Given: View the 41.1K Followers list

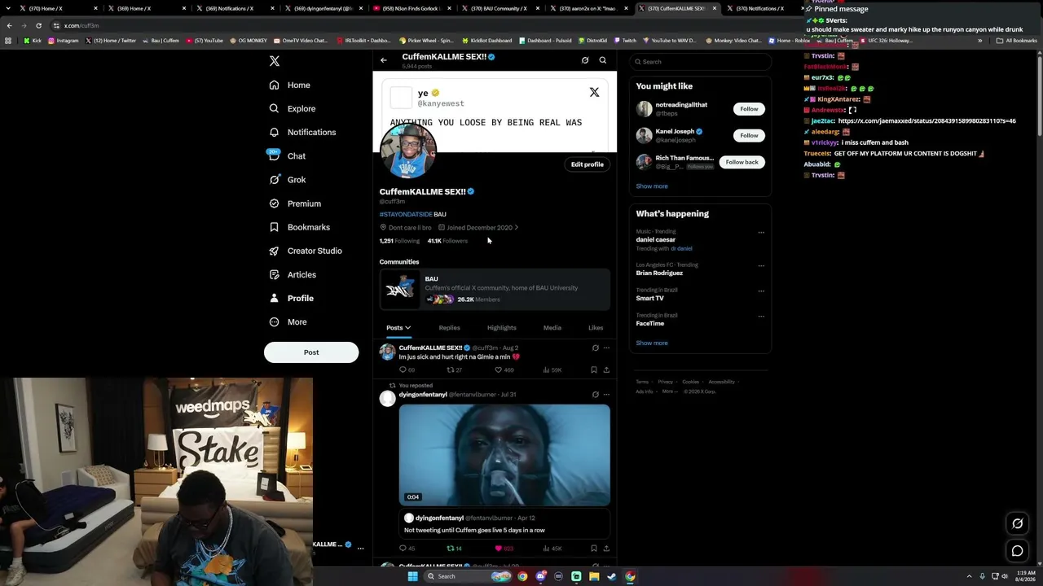Looking at the screenshot, I should coord(448,241).
